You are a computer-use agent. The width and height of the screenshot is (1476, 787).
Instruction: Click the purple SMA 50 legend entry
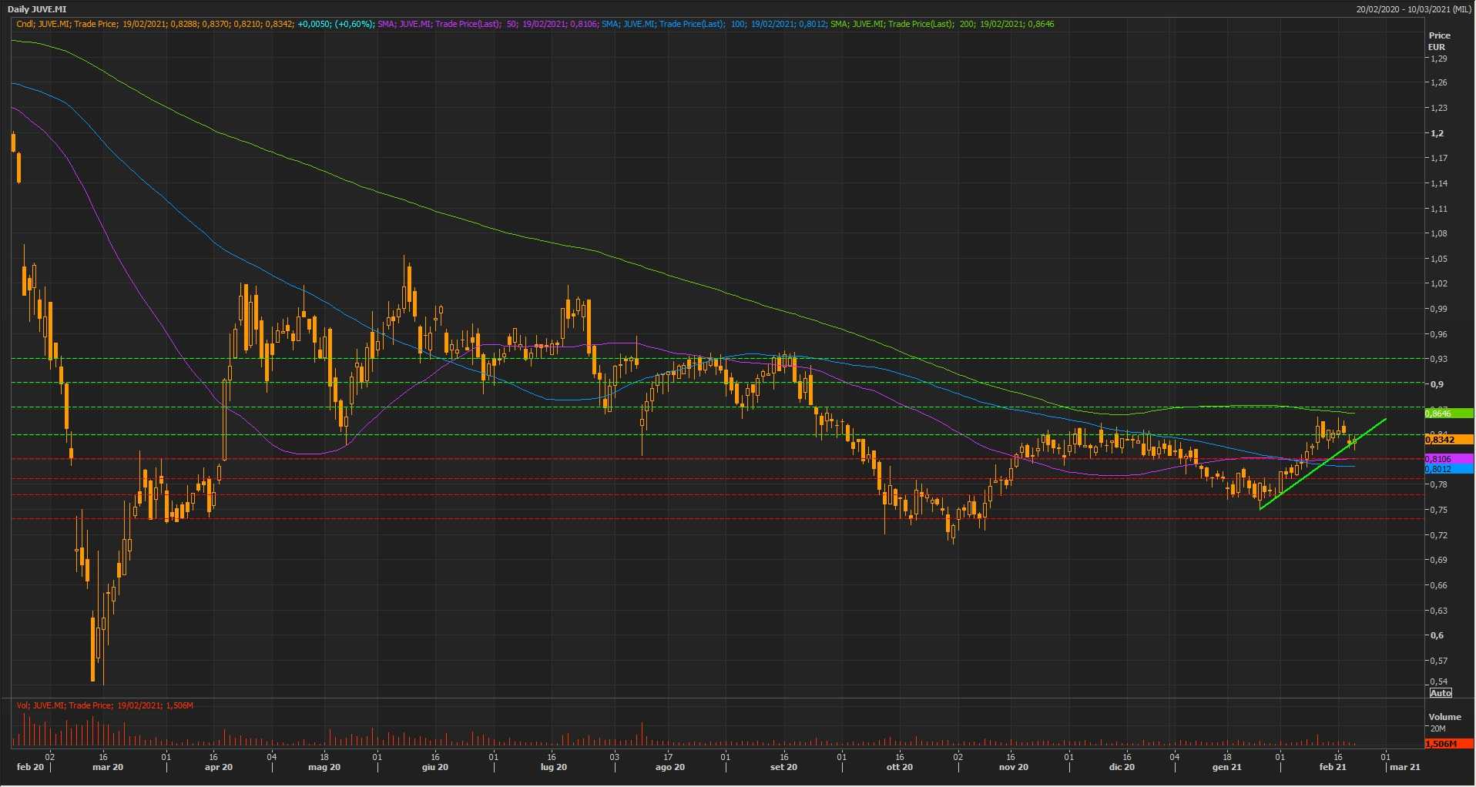click(487, 24)
